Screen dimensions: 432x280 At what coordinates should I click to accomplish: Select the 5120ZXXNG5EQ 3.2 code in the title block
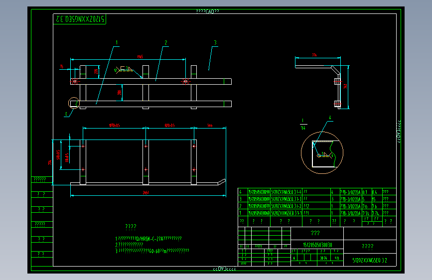coord(370,260)
